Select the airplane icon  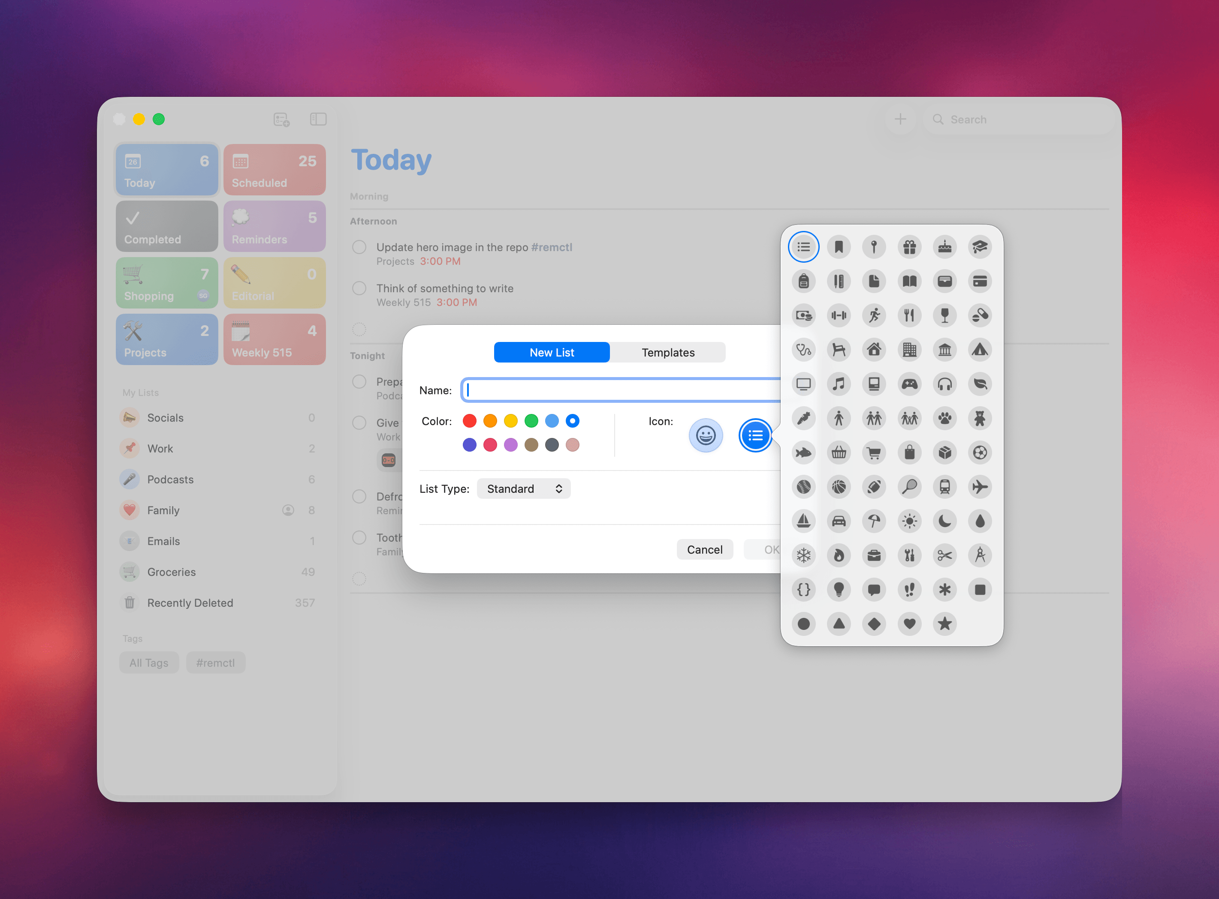click(x=980, y=487)
